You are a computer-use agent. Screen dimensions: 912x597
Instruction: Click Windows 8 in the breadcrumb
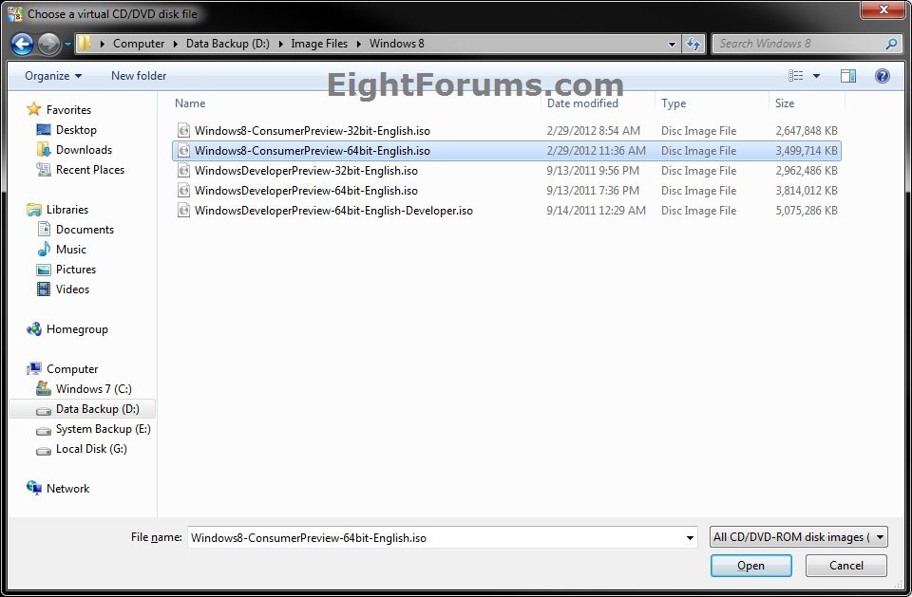pos(397,44)
